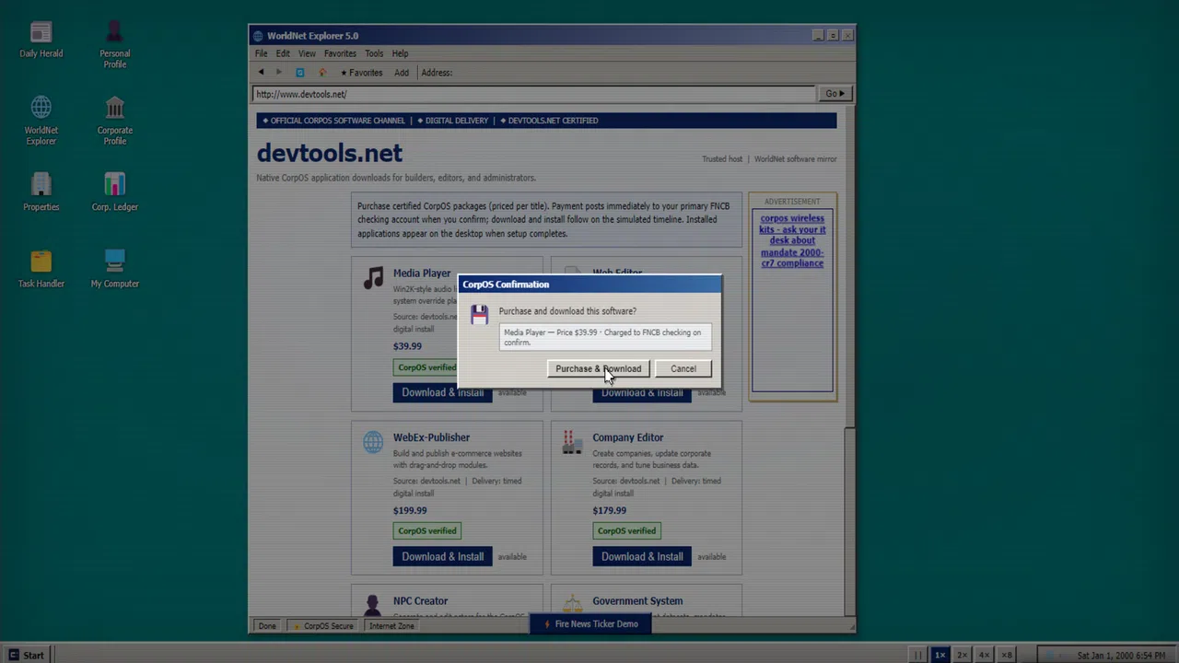Click the floppy disk icon in confirmation dialog

479,315
